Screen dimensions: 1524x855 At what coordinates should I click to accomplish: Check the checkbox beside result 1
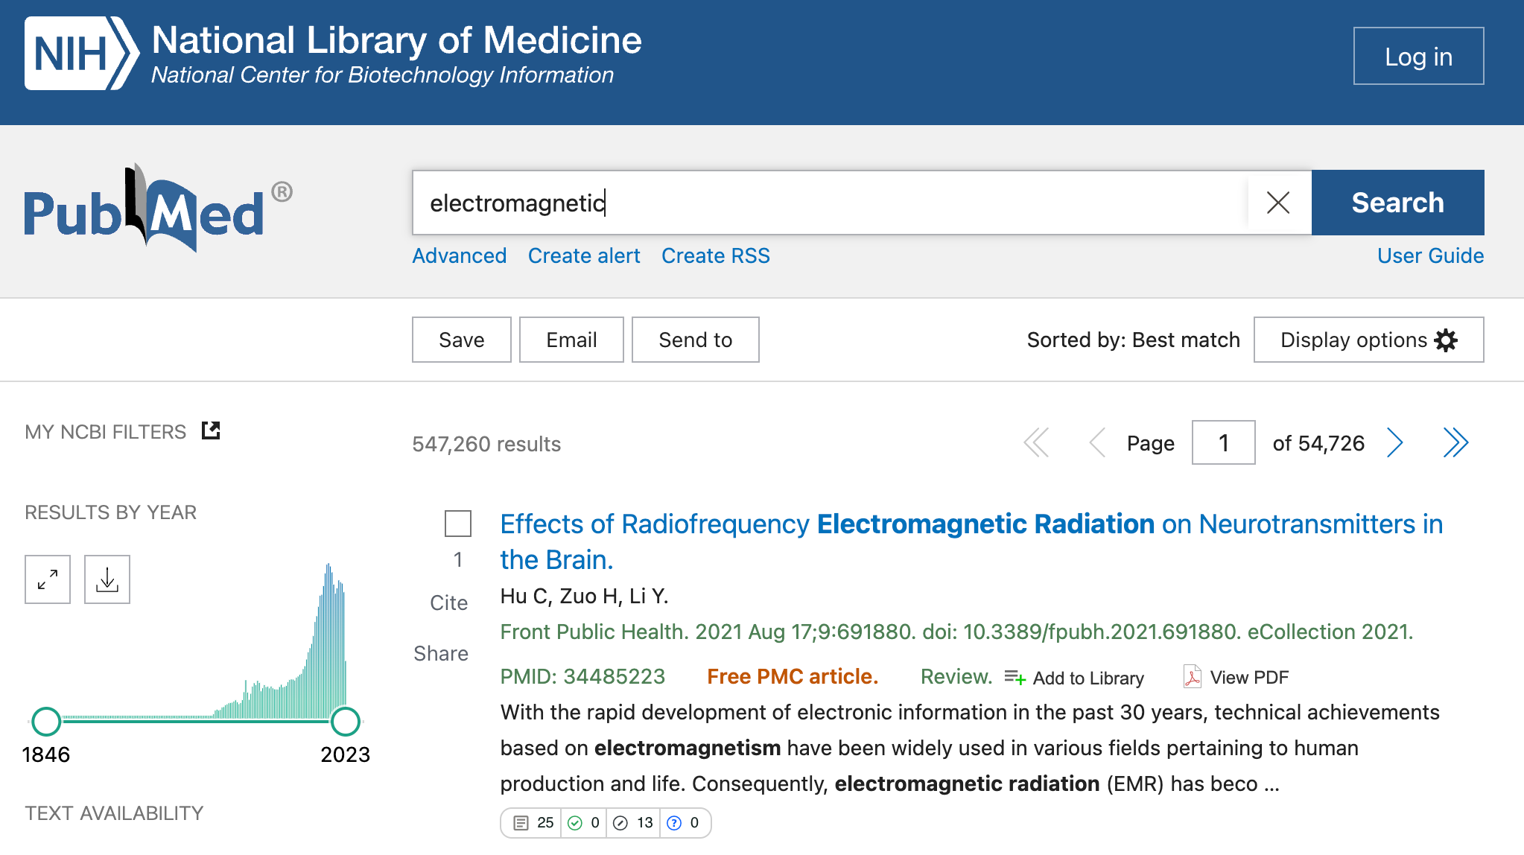click(x=457, y=524)
